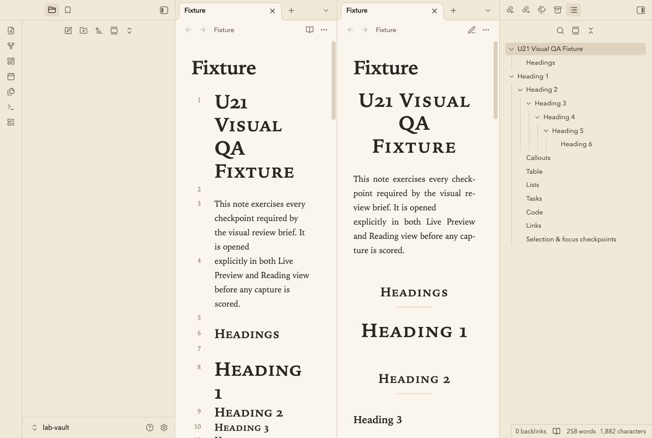Viewport: 652px width, 438px height.
Task: Open the outgoing links panel
Action: pos(526,10)
